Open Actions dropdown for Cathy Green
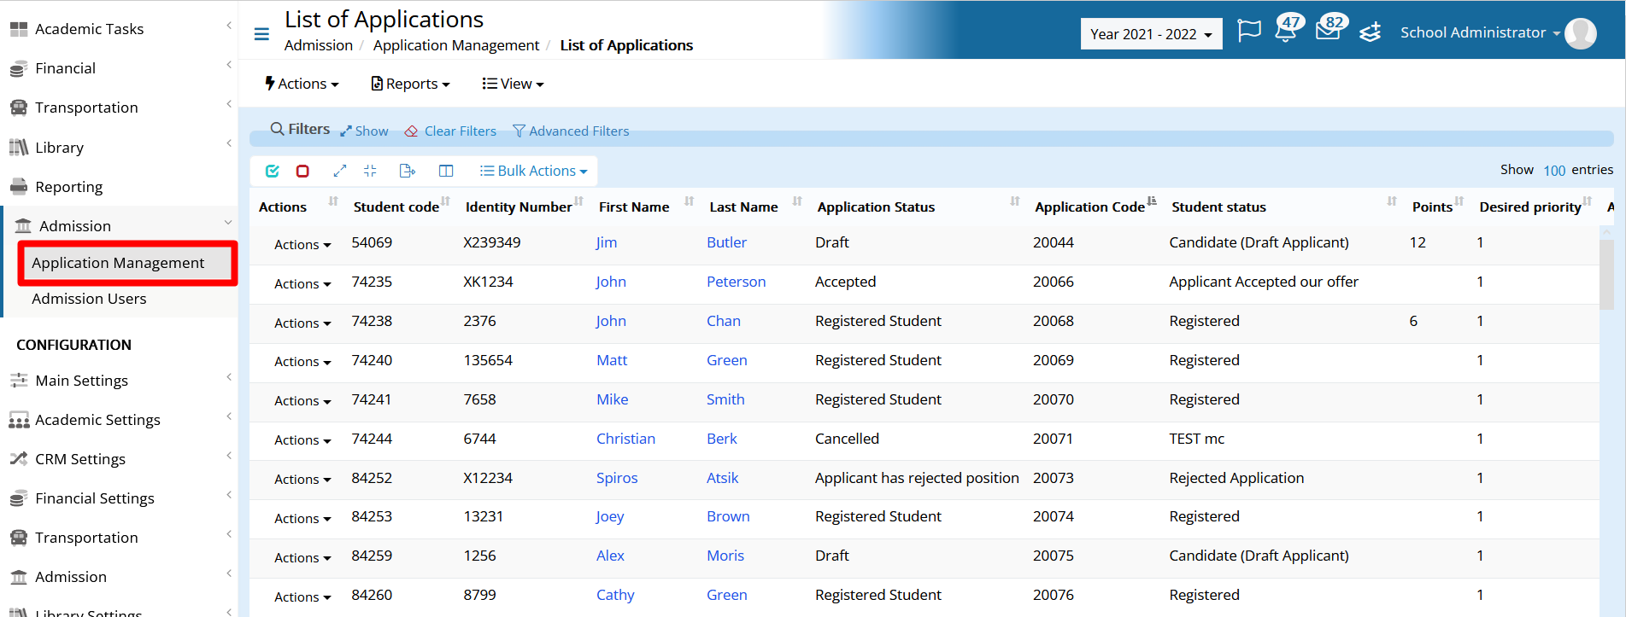 tap(302, 597)
